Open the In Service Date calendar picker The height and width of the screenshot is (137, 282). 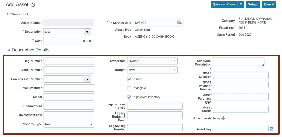point(180,23)
